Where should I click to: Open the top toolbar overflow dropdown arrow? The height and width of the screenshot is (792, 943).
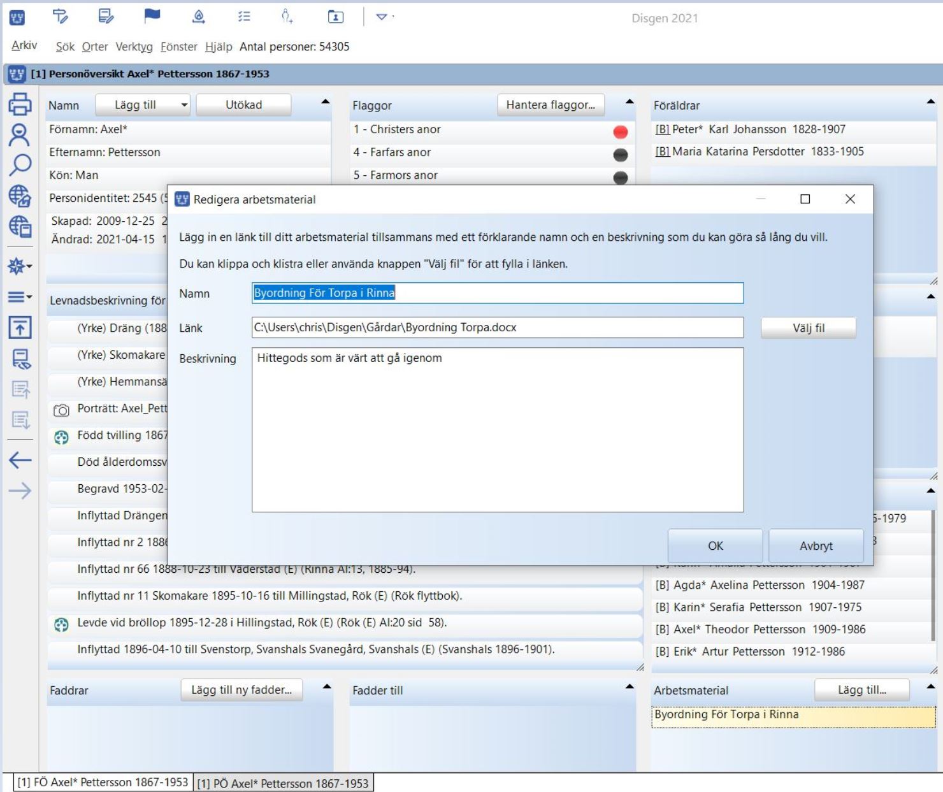382,17
